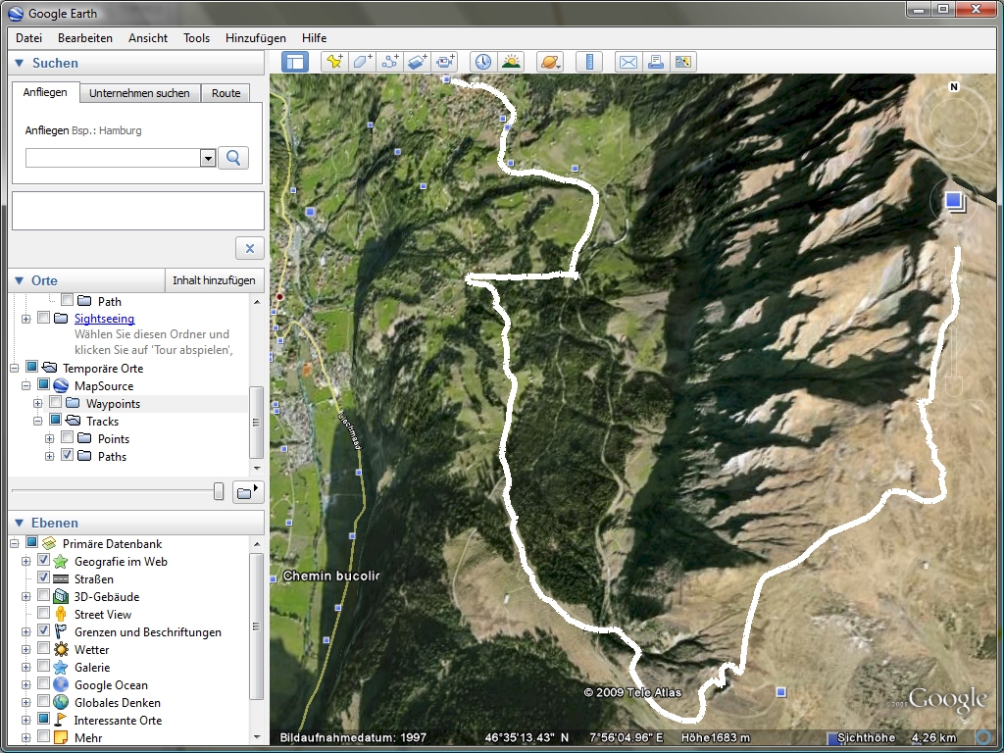Check the Points folder checkbox
Screen dimensions: 1004x753
coord(68,437)
